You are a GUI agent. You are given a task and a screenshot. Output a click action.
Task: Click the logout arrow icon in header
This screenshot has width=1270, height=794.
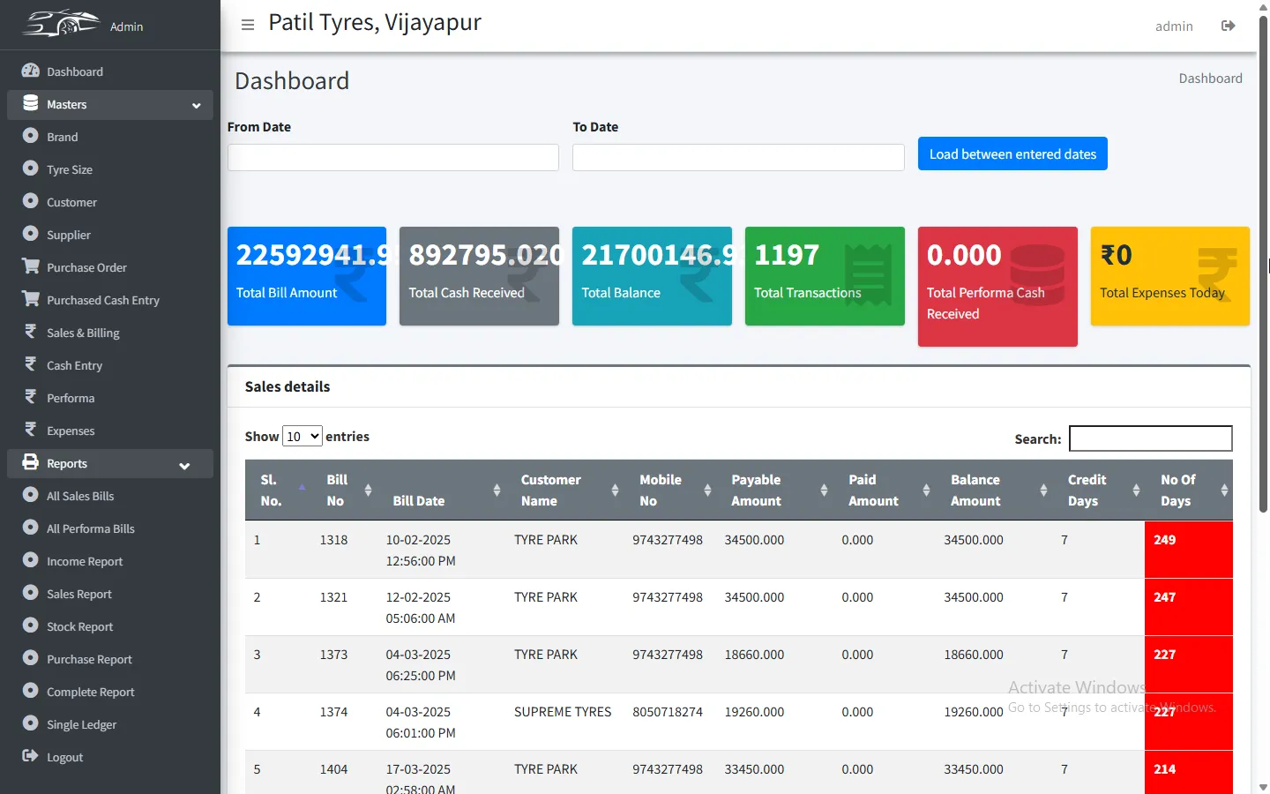coord(1228,26)
